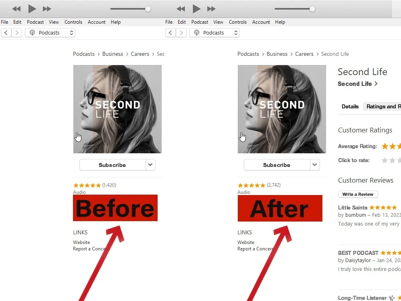Open the View menu in the left window
The image size is (401, 301).
pos(54,22)
